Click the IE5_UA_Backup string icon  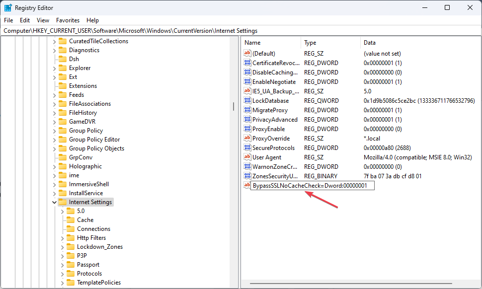247,91
